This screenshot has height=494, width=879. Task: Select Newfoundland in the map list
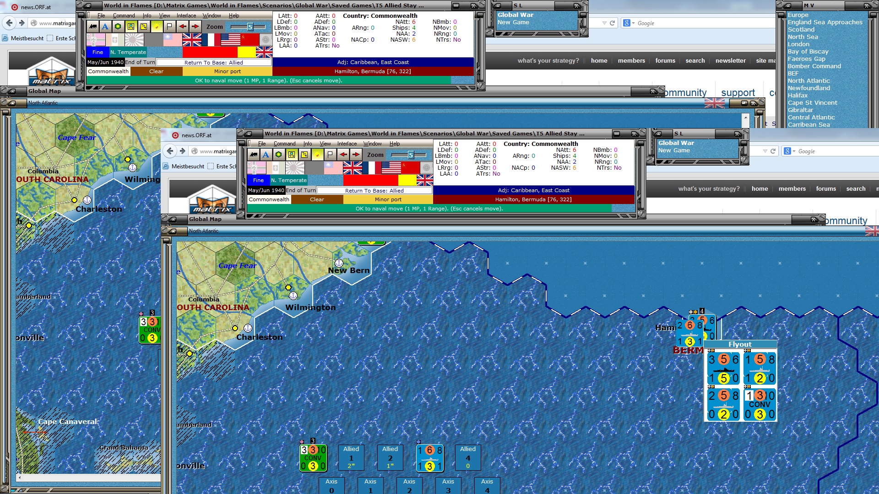coord(809,88)
